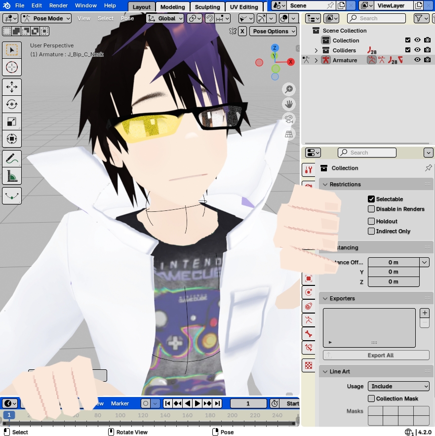
Task: Open the Tool properties tab icon
Action: click(309, 170)
